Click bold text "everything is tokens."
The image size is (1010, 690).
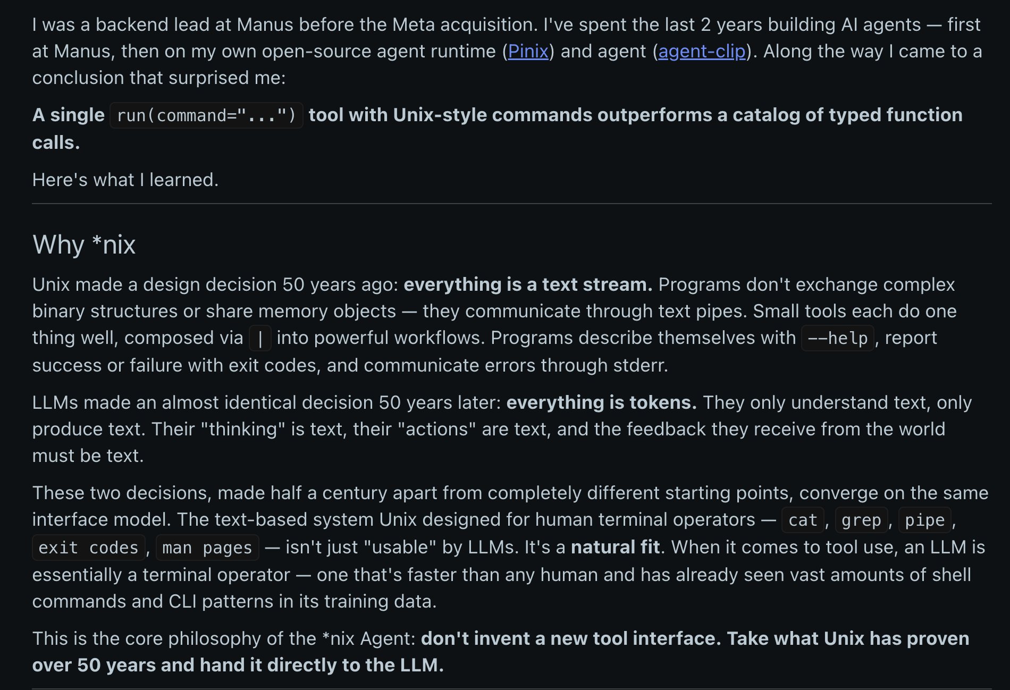601,403
